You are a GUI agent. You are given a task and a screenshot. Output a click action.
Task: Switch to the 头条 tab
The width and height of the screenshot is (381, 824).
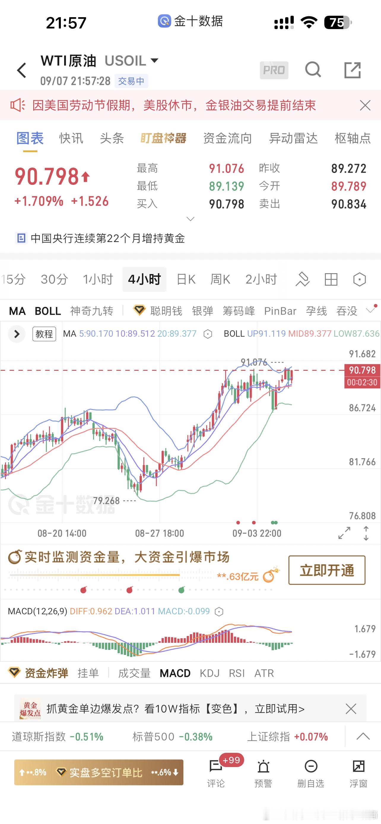coord(112,139)
